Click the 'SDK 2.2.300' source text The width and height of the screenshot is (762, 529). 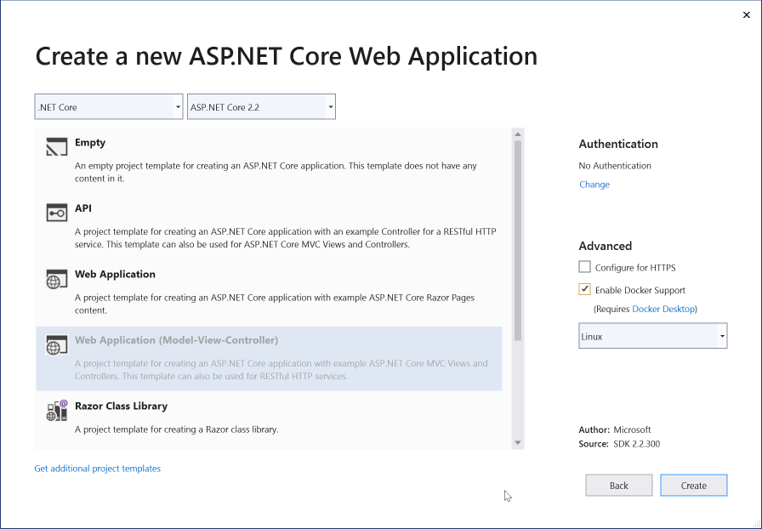click(637, 444)
